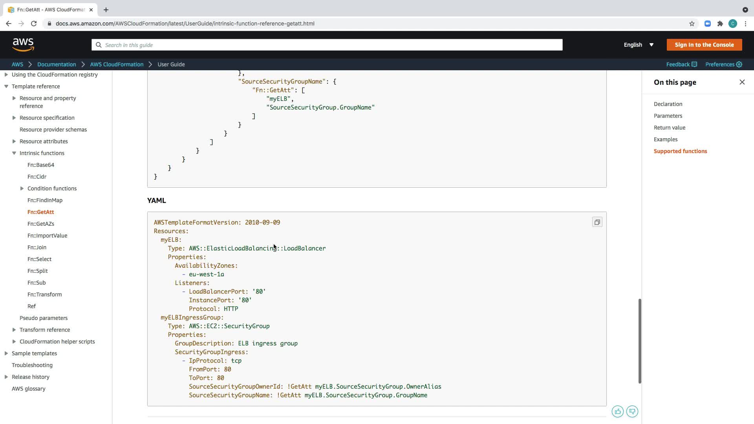Screen dimensions: 754x424
Task: Open the Preferences gear link
Action: pyautogui.click(x=723, y=64)
